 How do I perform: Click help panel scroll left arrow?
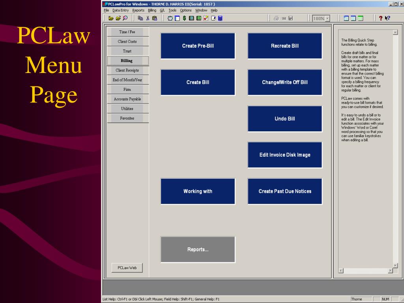coord(341,271)
